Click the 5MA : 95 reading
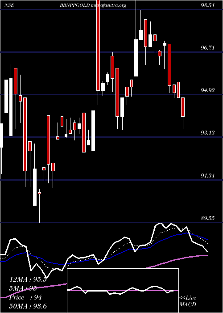This screenshot has width=223, height=313. [23, 288]
